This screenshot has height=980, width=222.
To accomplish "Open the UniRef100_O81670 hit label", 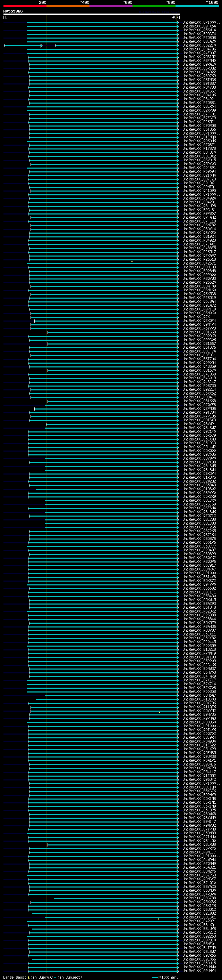I will (199, 371).
